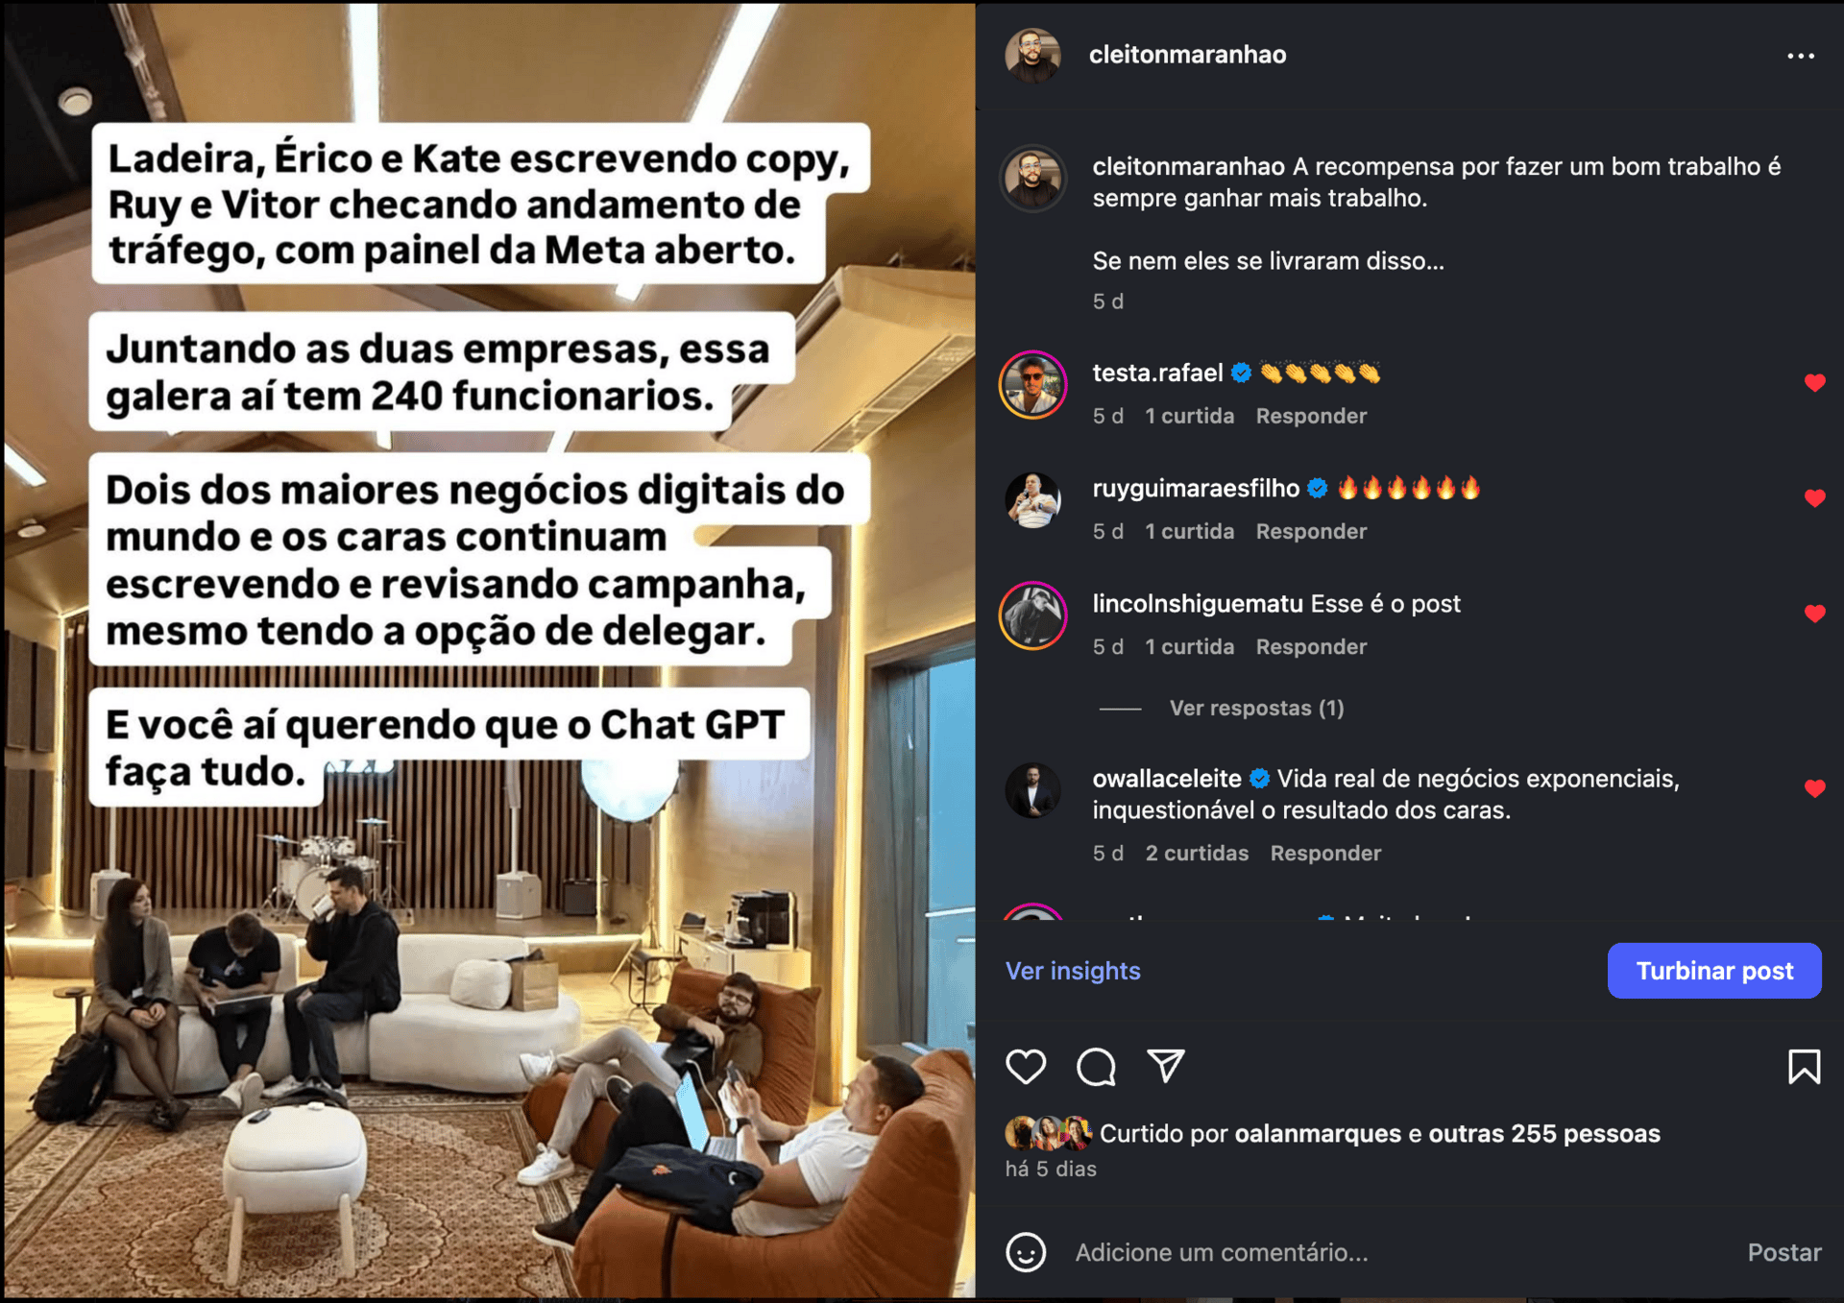This screenshot has width=1844, height=1303.
Task: Toggle like on owallaceleite's comment
Action: pos(1814,788)
